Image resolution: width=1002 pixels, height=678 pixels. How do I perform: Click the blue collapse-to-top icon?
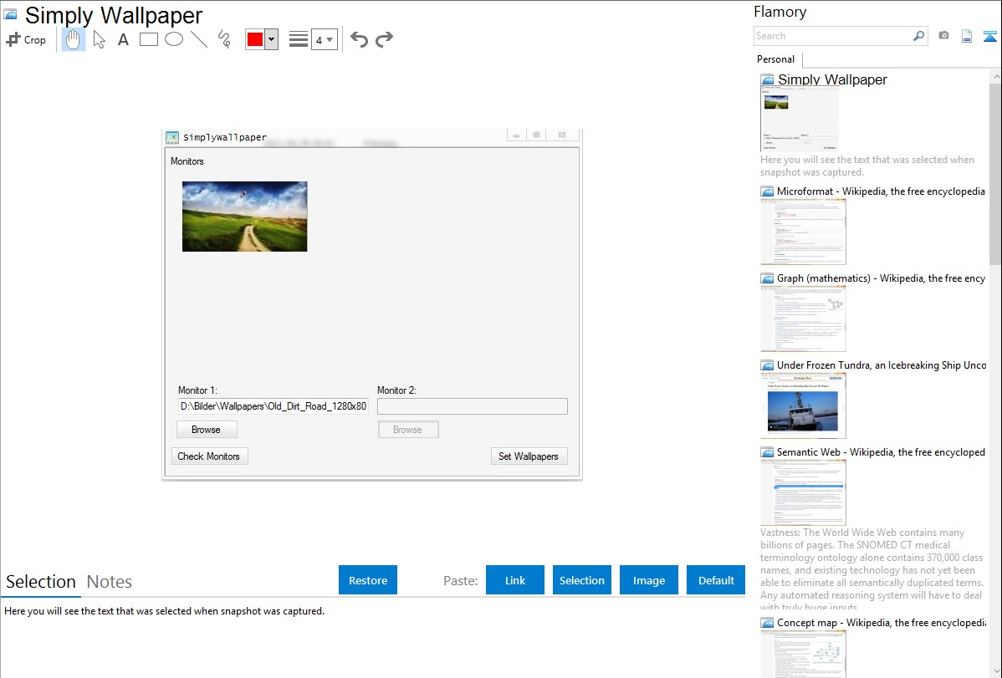point(989,36)
